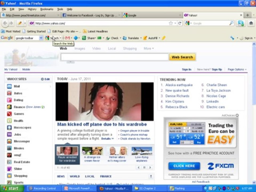This screenshot has width=256, height=192.
Task: Click the spell Check toolbar button
Action: pos(112,38)
